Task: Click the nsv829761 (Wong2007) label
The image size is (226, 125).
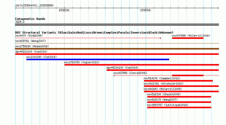Action: pyautogui.click(x=30, y=41)
